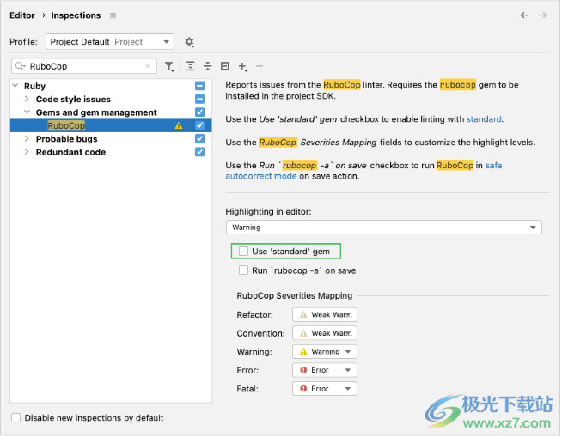Toggle Run rubocop -a on save
Image resolution: width=562 pixels, height=437 pixels.
244,270
